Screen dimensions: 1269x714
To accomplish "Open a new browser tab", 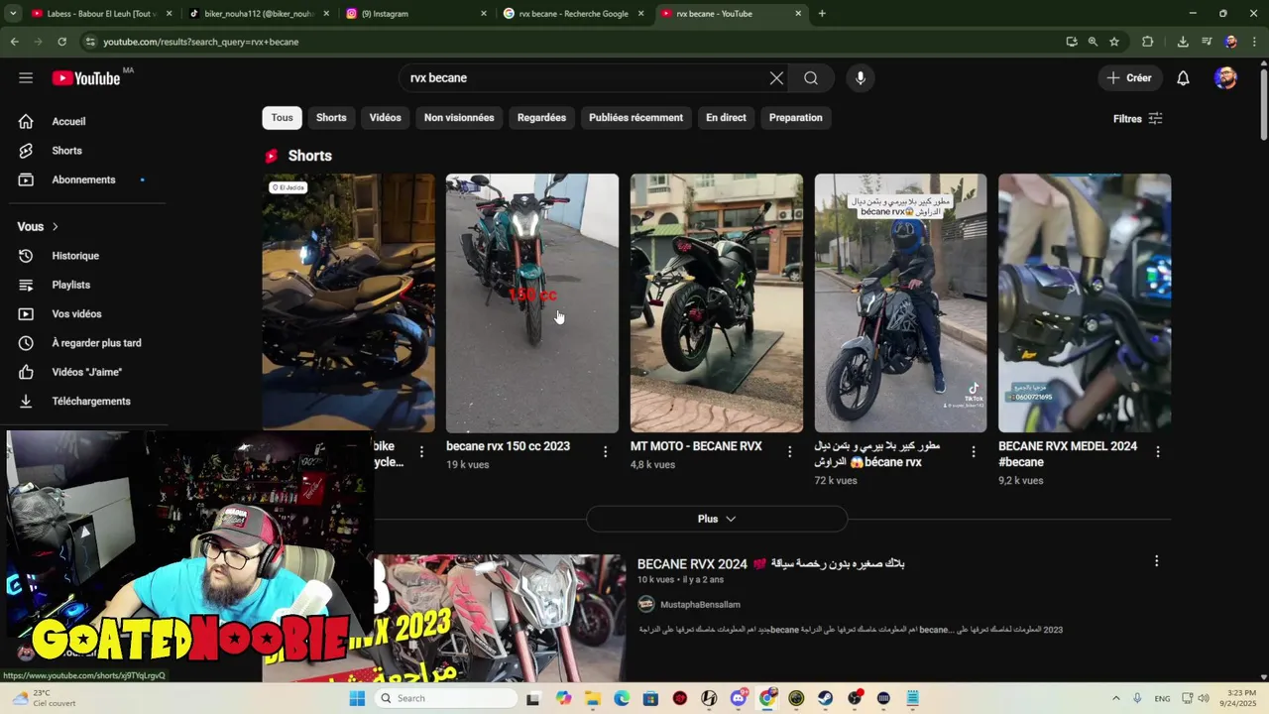I will click(x=822, y=14).
